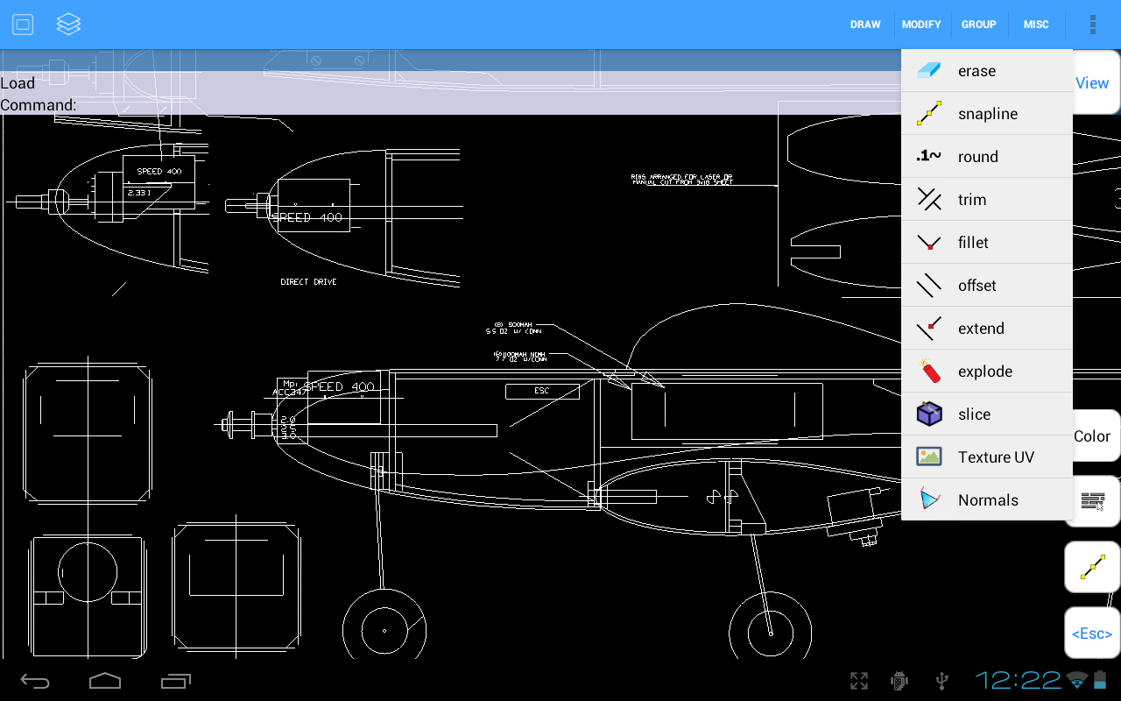Open the layers stack icon
The width and height of the screenshot is (1121, 701).
point(68,25)
